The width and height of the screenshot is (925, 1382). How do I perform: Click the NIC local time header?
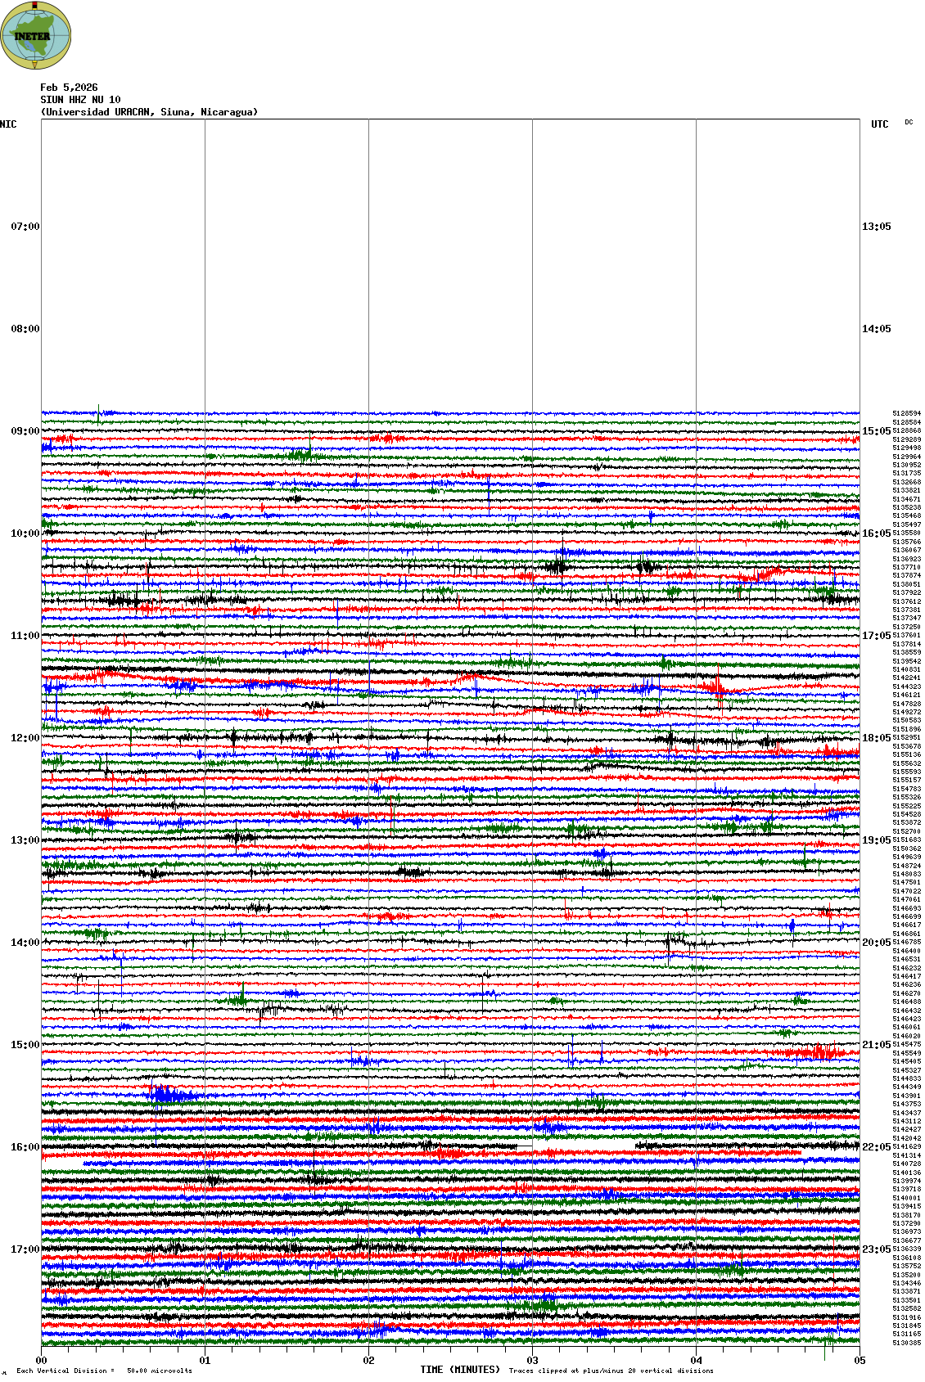pos(9,124)
